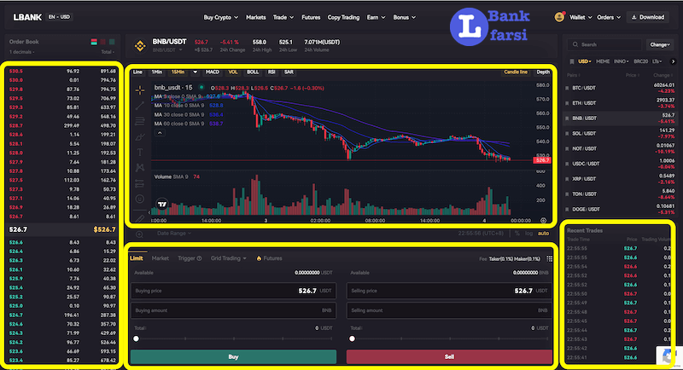Viewport: 683px width, 370px height.
Task: Click the brush drawing tool icon
Action: click(140, 136)
